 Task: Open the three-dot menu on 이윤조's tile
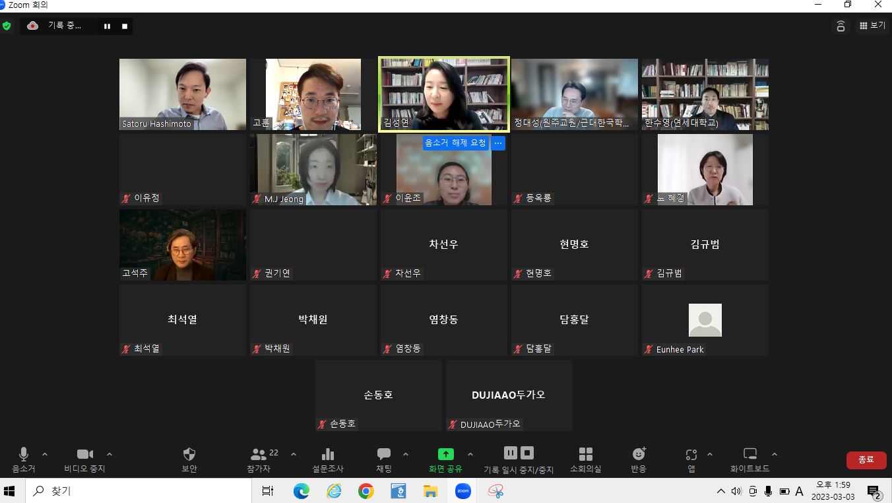[498, 143]
